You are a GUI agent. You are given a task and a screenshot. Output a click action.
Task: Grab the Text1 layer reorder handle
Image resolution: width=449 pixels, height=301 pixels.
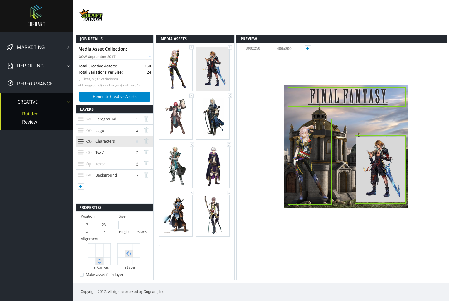coord(81,153)
